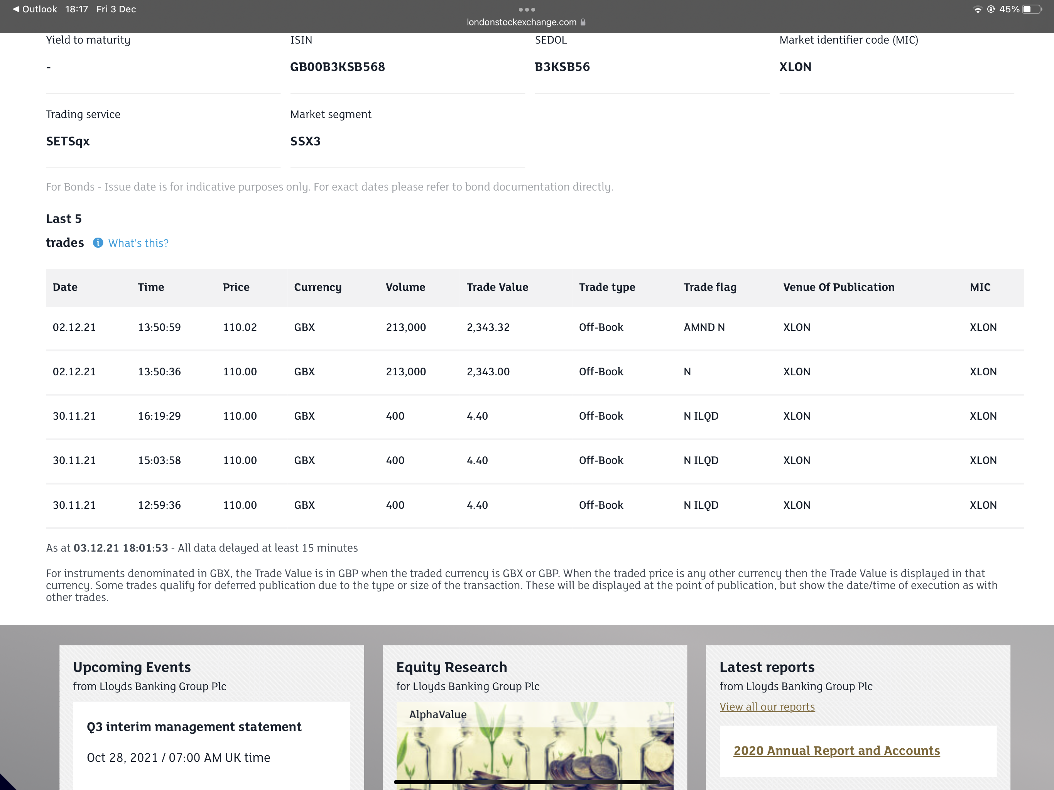Select trade value 2,343.32
Image resolution: width=1054 pixels, height=790 pixels.
point(488,327)
